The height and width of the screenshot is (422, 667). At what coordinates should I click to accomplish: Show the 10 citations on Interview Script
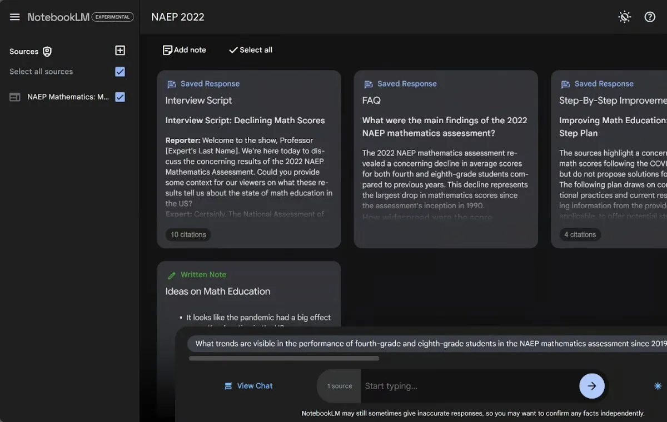click(x=188, y=234)
